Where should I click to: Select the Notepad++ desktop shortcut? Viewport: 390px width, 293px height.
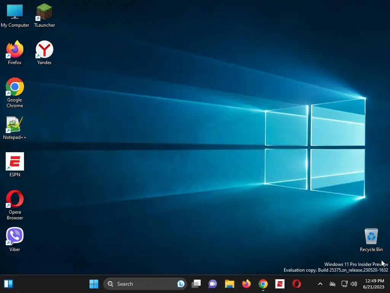pos(15,128)
